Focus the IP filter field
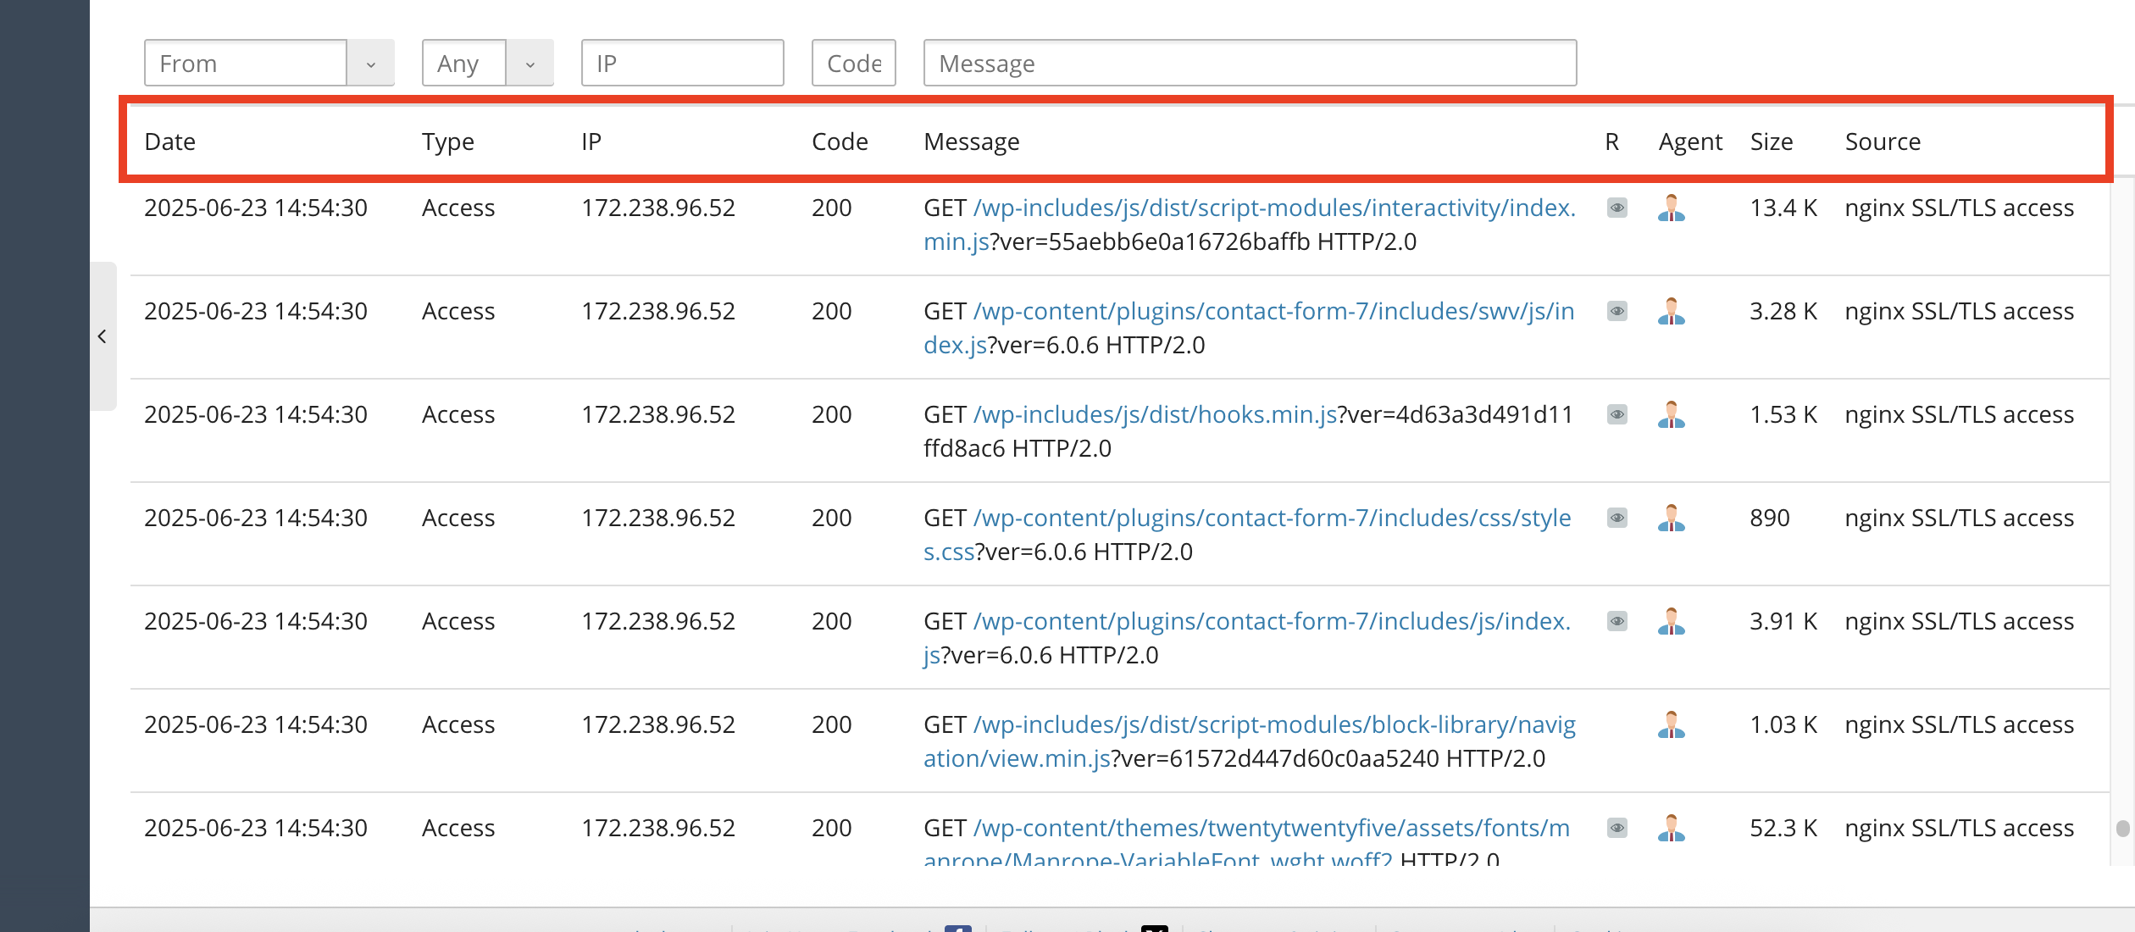The width and height of the screenshot is (2135, 932). point(682,64)
